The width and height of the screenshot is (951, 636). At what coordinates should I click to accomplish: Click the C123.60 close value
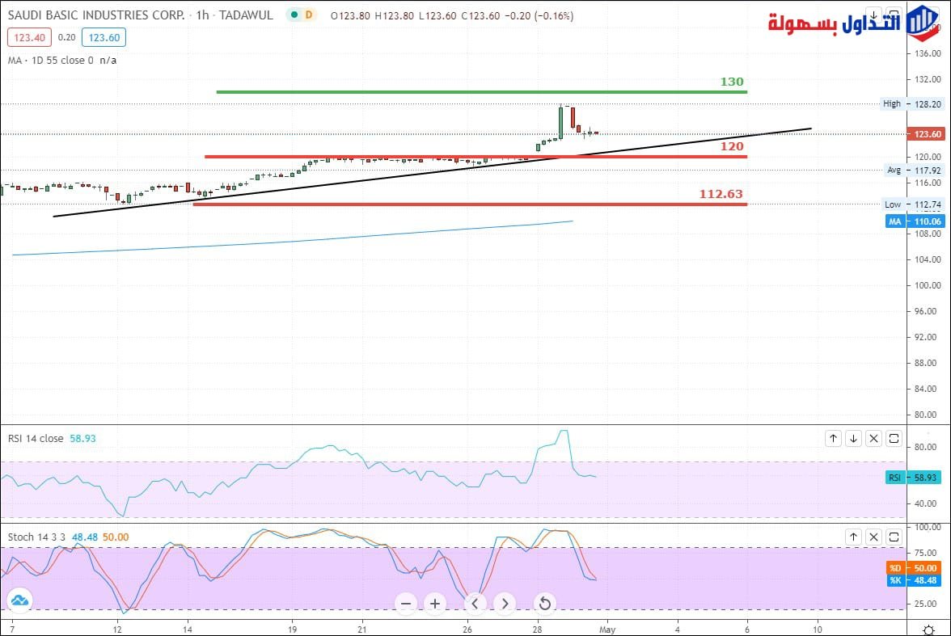[x=480, y=16]
